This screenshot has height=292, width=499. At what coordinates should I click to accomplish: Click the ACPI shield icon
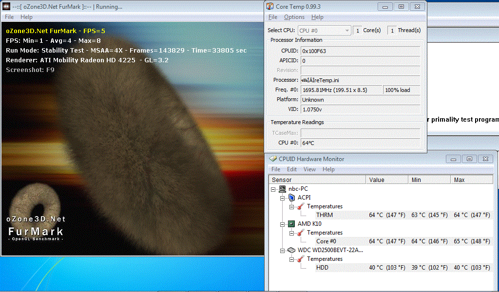[x=291, y=198]
